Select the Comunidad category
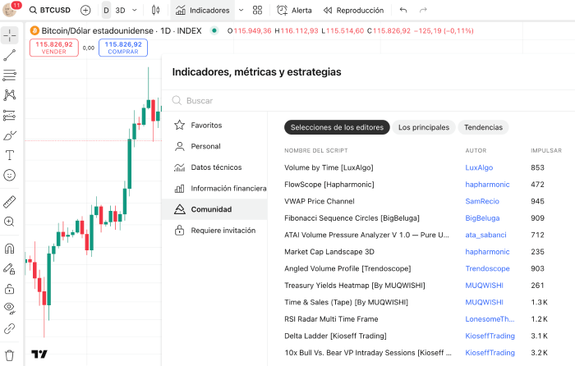The height and width of the screenshot is (366, 575). 214,209
